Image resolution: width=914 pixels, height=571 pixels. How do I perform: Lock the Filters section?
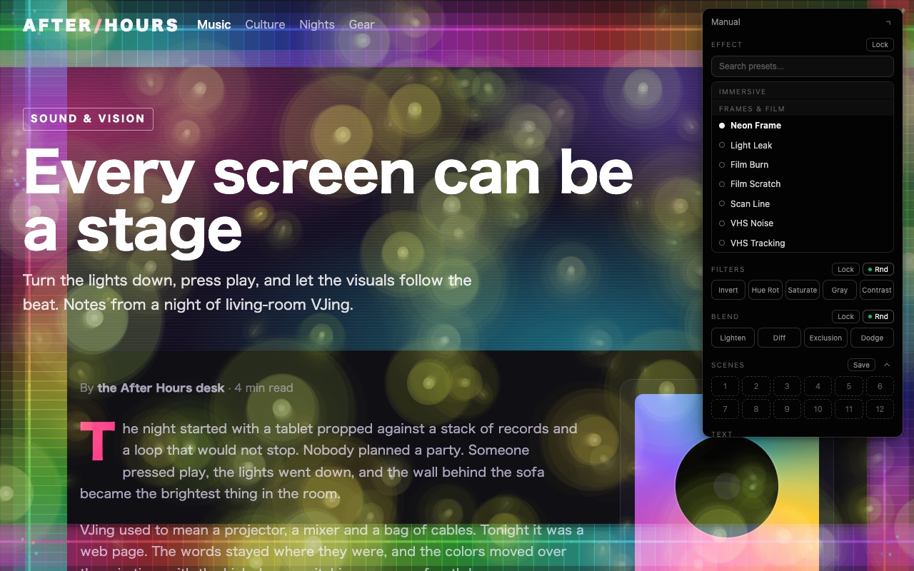click(845, 269)
